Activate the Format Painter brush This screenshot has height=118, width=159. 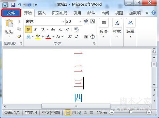click(19, 36)
